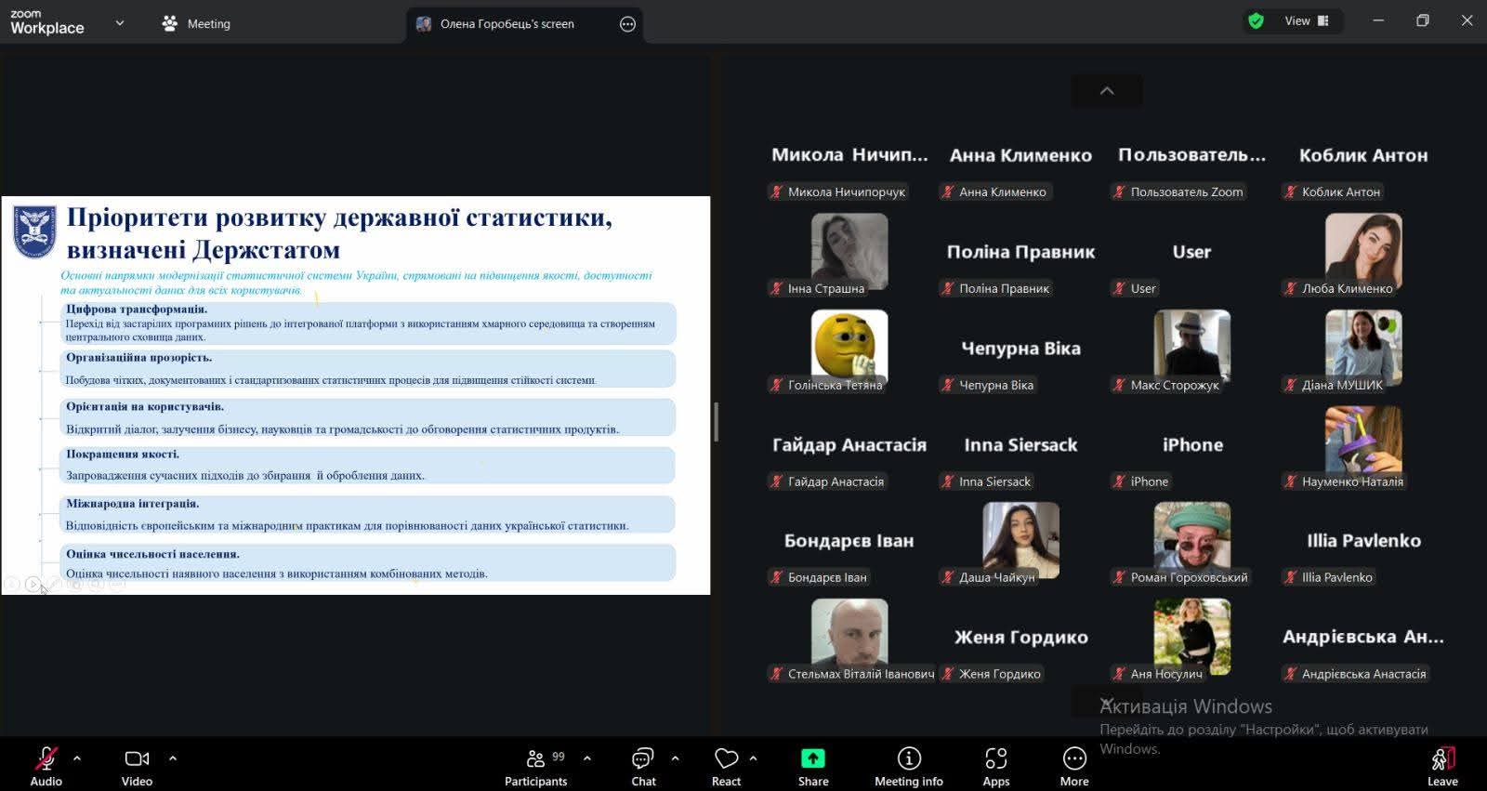Switch to the Meeting tab
Screen dimensions: 1487x791
196,23
